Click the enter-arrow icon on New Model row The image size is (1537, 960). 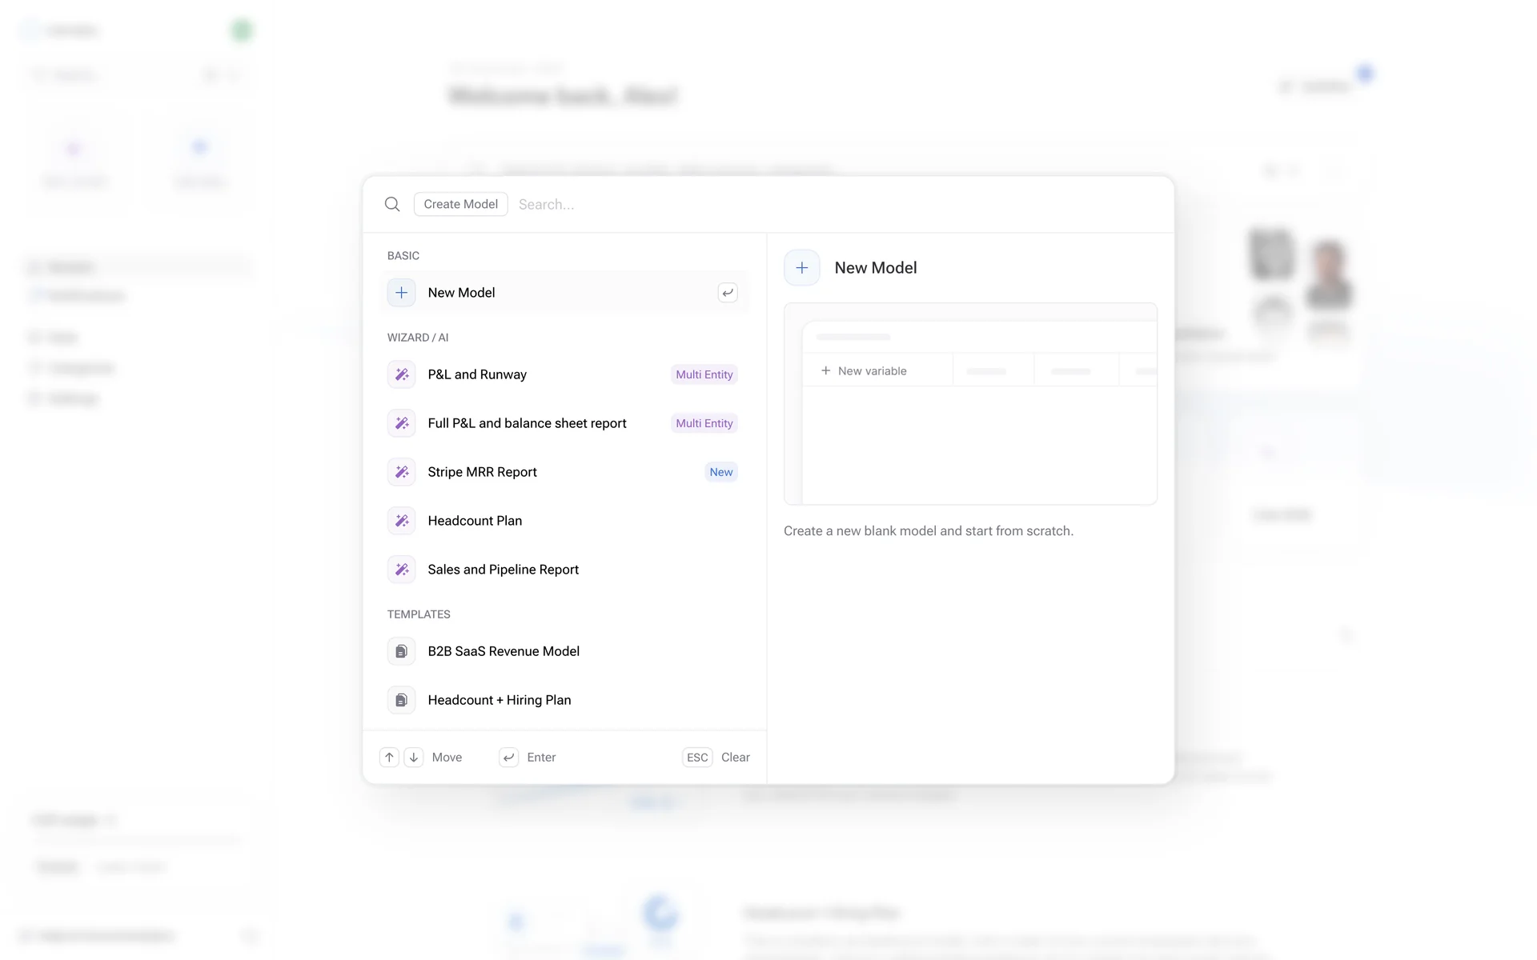(727, 293)
